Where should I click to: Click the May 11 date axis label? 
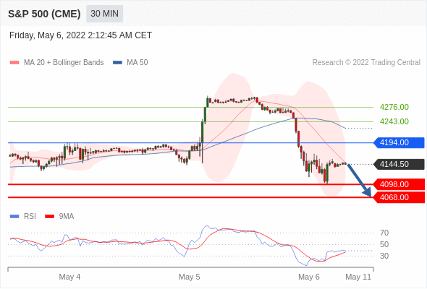358,277
